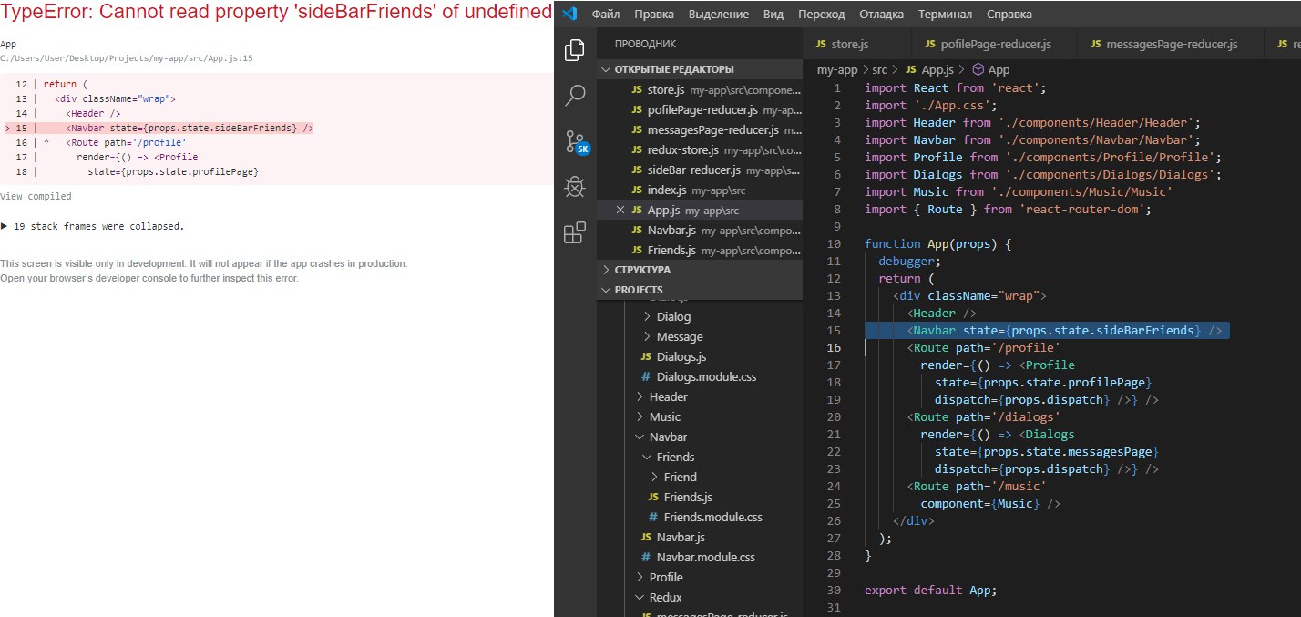Open the Файл menu
1301x617 pixels.
pos(605,15)
